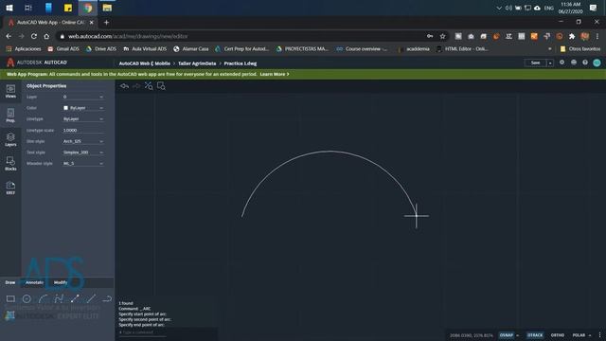The height and width of the screenshot is (341, 606).
Task: Click the Learn More link in banner
Action: (275, 74)
